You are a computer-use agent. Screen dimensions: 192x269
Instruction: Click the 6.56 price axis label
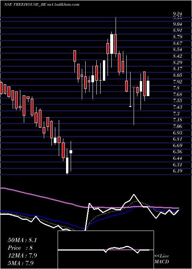coord(177,152)
